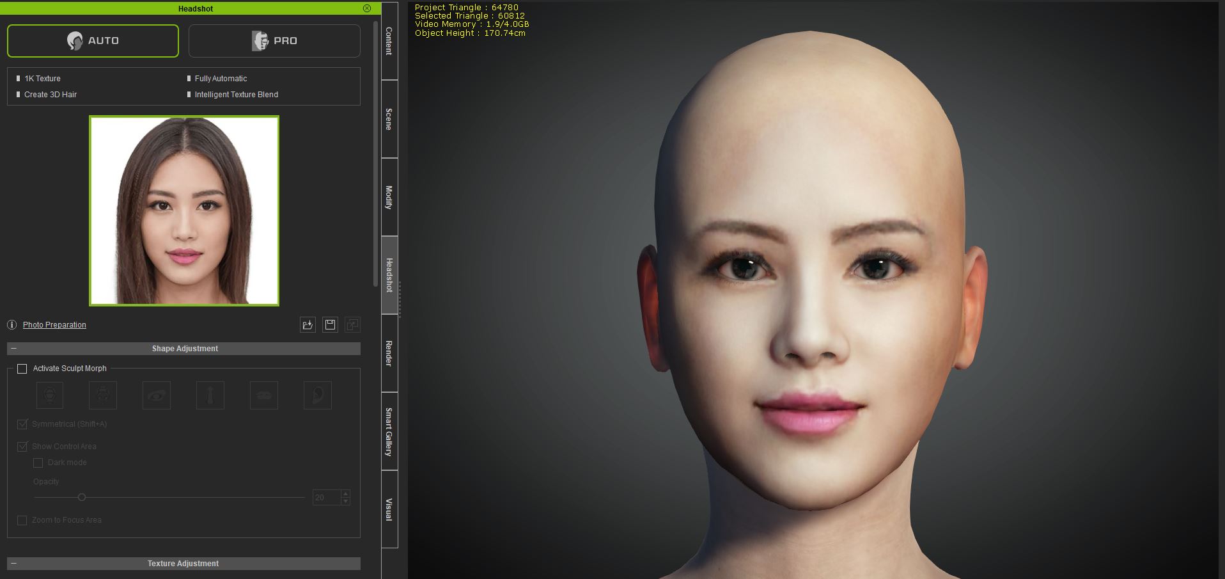Open the Smart Gallery side tab
1225x579 pixels.
(389, 431)
